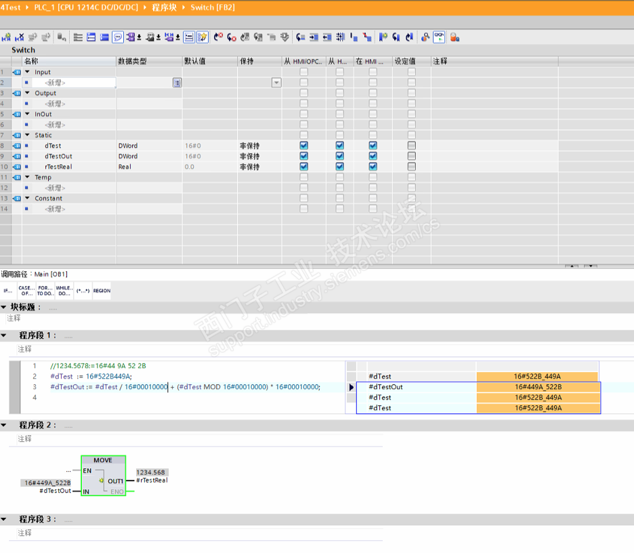Collapse the Temp section triangle
Viewport: 634px width, 553px height.
28,177
